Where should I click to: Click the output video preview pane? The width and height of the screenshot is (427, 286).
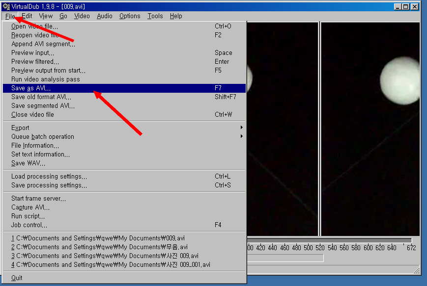(x=370, y=129)
